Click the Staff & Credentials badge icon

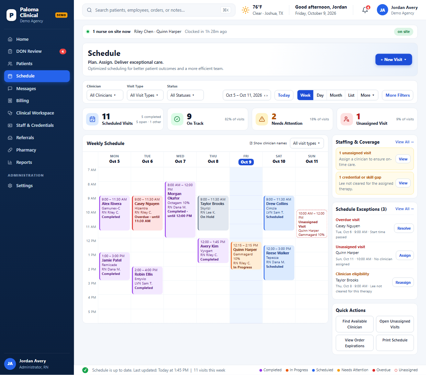click(10, 125)
